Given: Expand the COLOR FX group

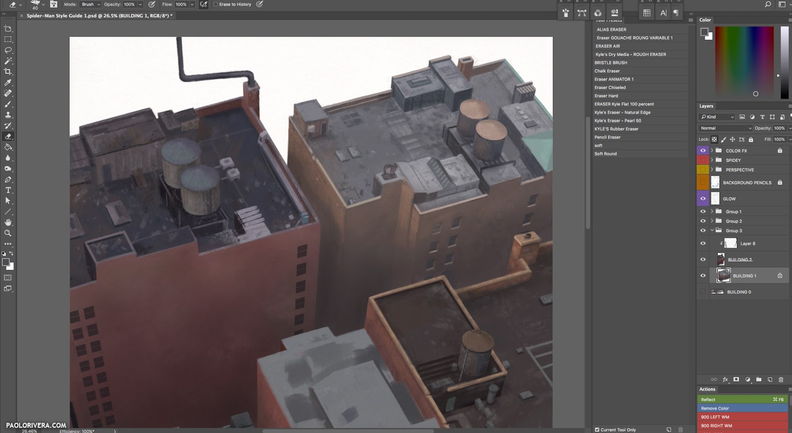Looking at the screenshot, I should (712, 150).
